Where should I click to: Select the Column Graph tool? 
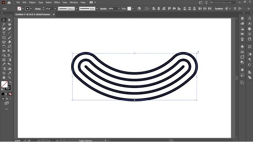click(x=9, y=69)
